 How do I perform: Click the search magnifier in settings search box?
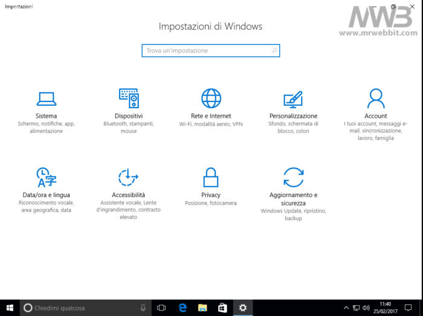coord(274,50)
